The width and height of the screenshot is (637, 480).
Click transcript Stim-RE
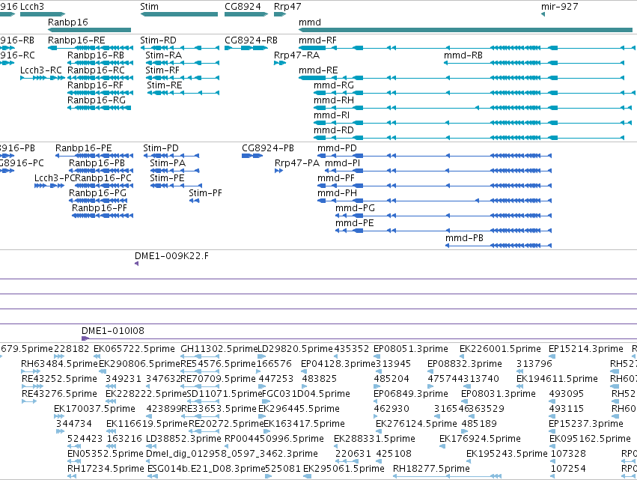pyautogui.click(x=165, y=85)
